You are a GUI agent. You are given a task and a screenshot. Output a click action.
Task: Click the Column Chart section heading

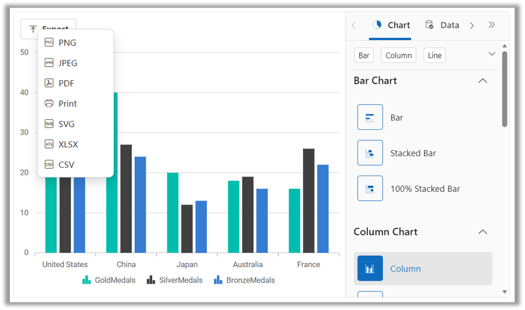[386, 232]
